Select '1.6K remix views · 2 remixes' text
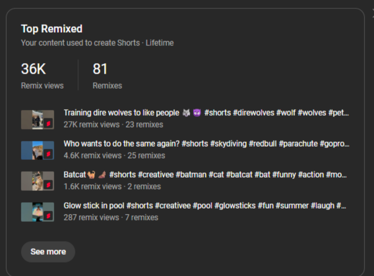This screenshot has width=374, height=276. click(112, 187)
